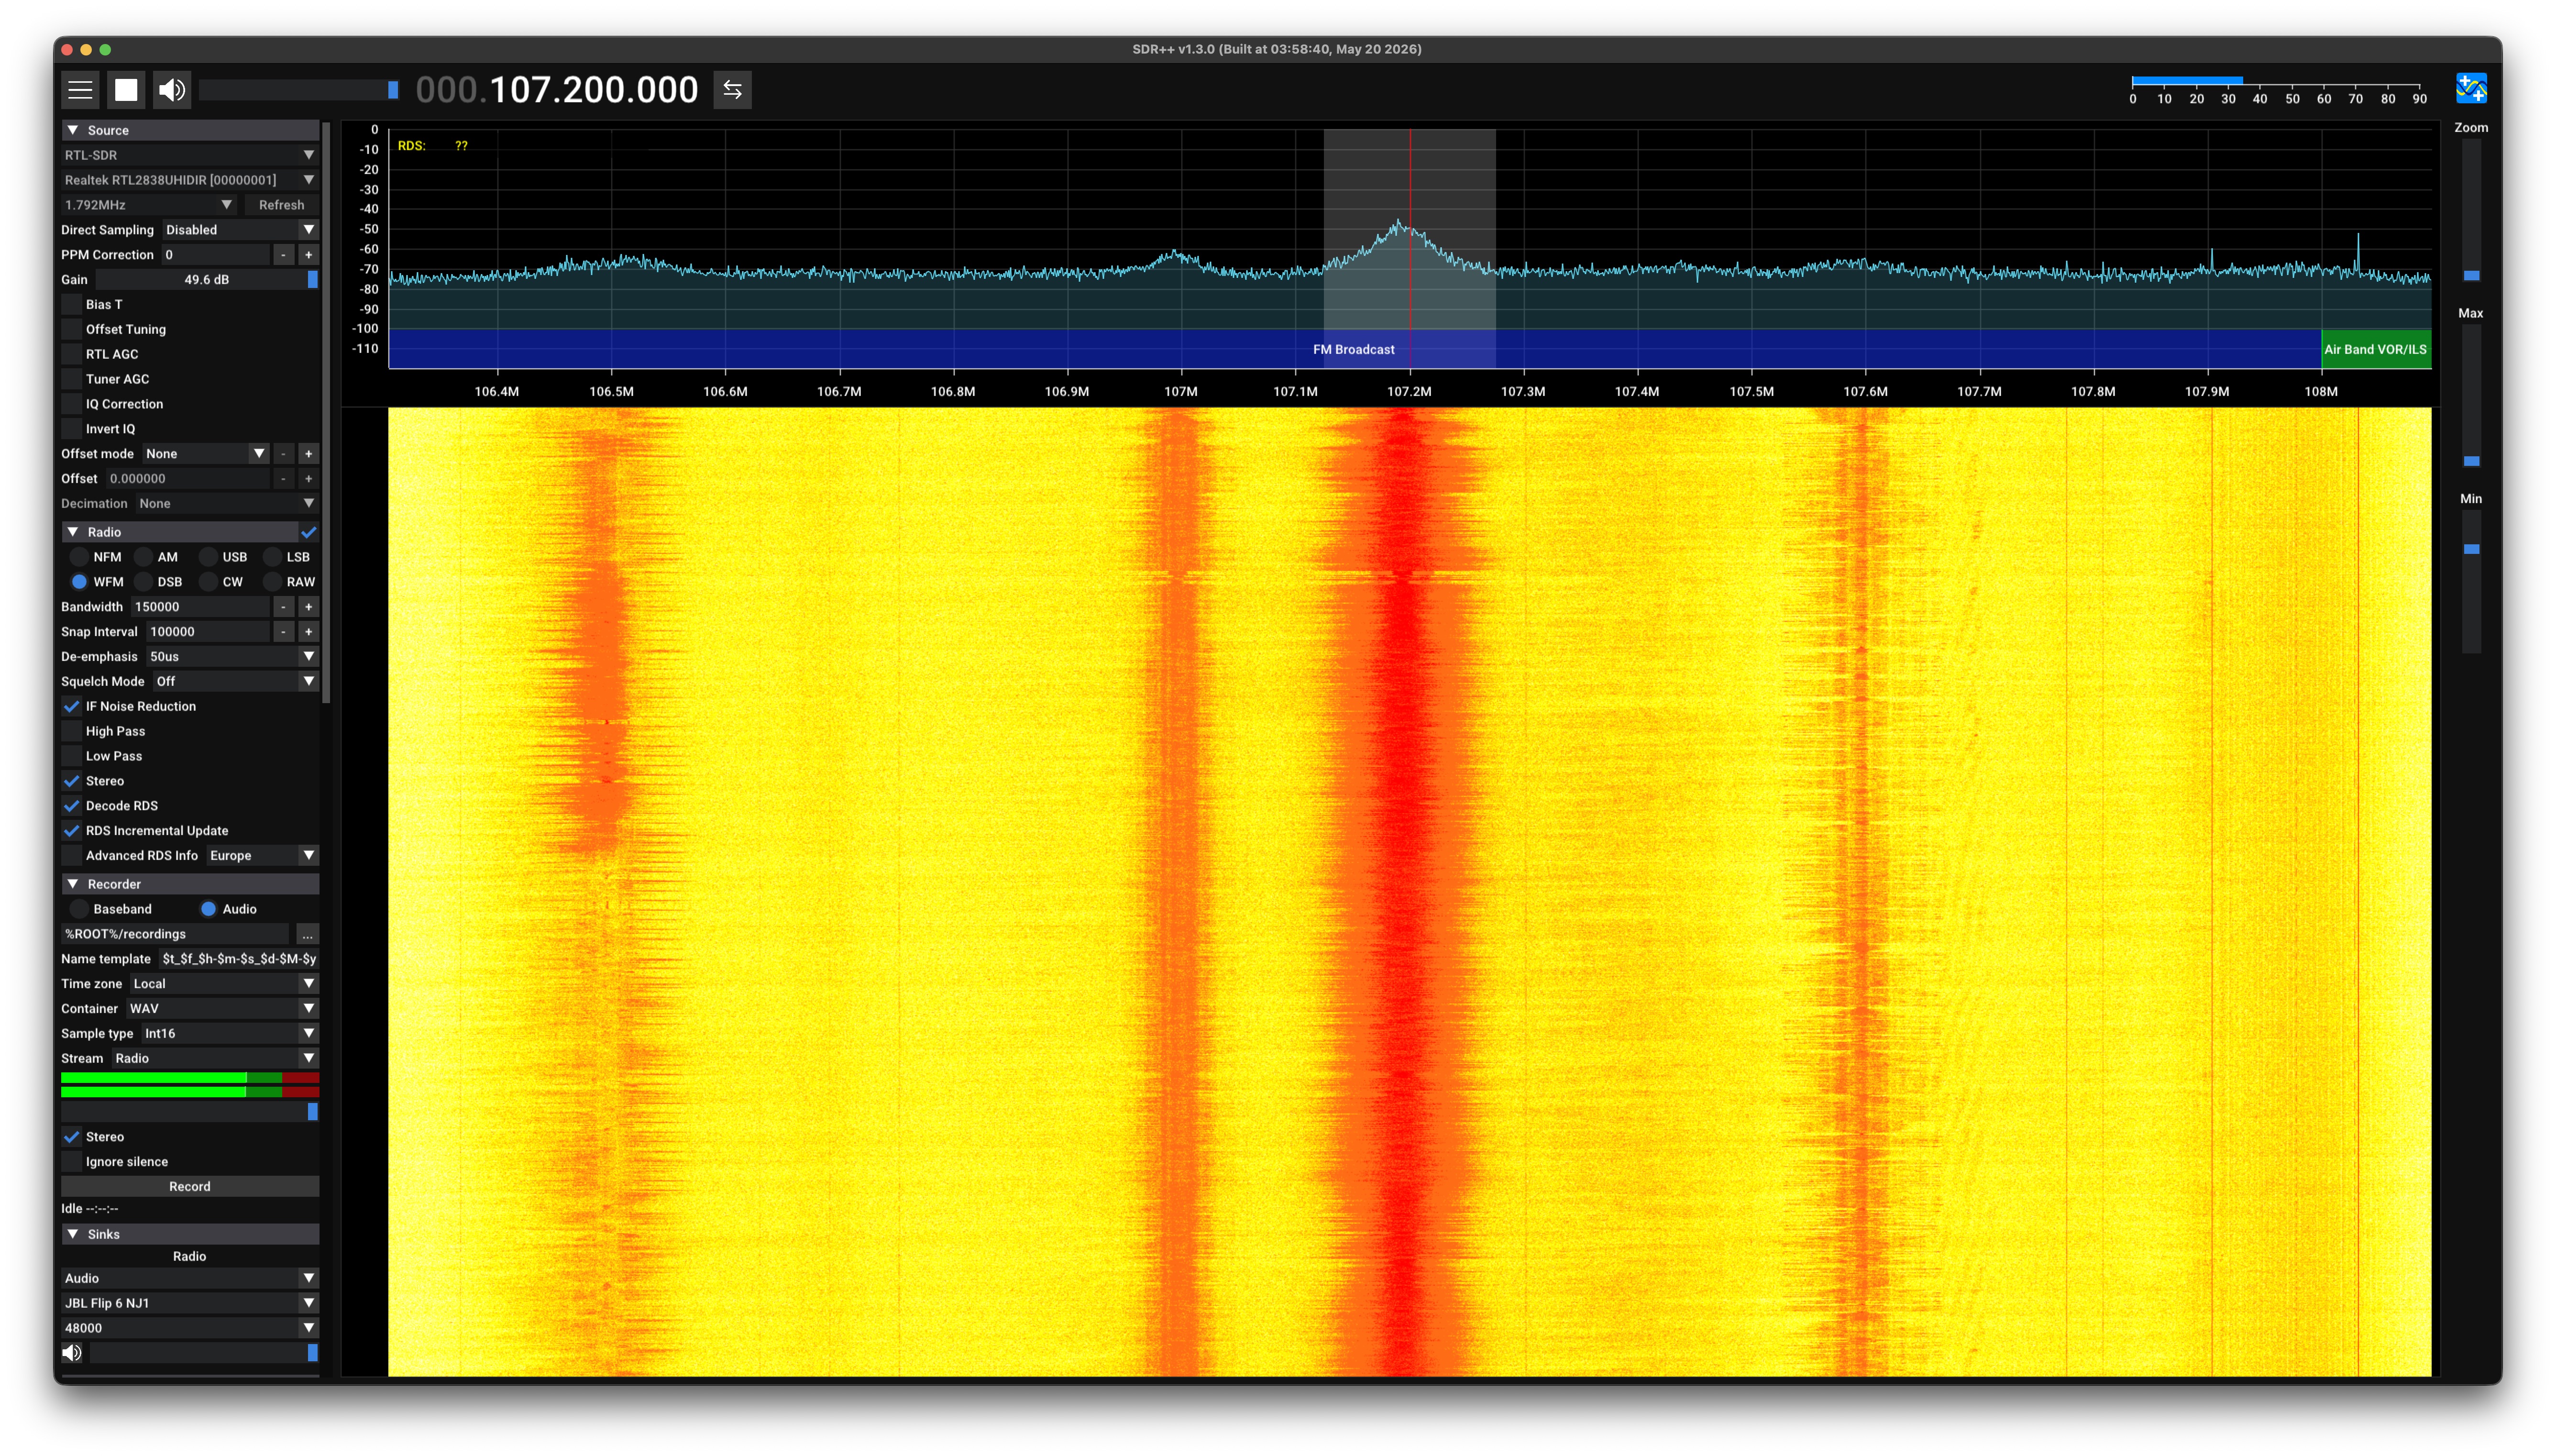Click the tuning mode swap arrows icon
The image size is (2556, 1456).
tap(733, 90)
